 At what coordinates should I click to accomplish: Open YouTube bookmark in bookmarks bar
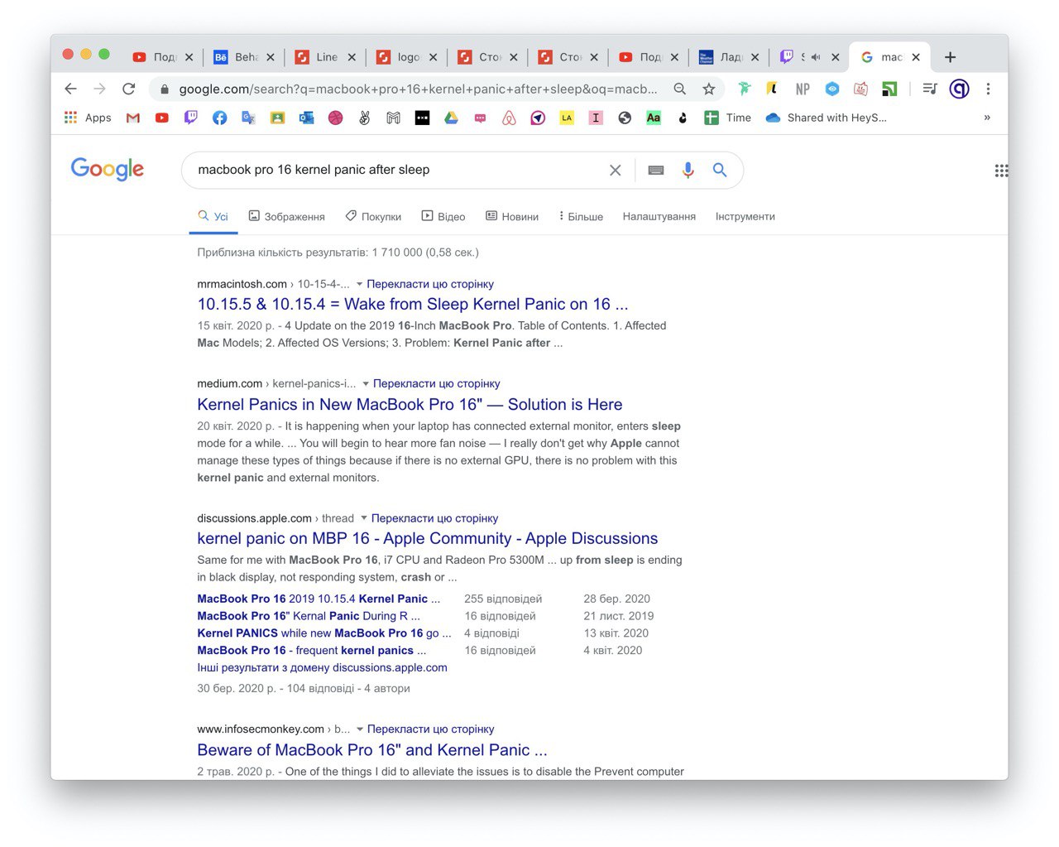161,118
